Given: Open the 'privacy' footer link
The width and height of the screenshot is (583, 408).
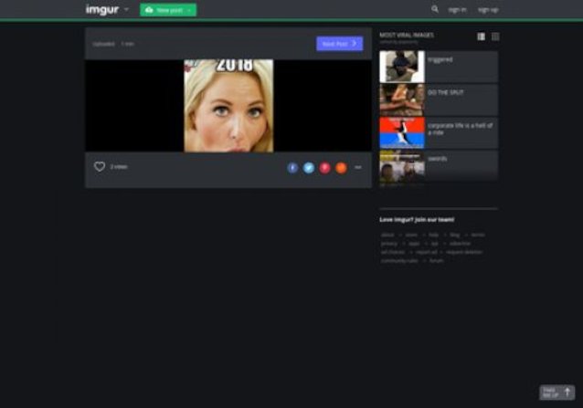Looking at the screenshot, I should point(389,244).
